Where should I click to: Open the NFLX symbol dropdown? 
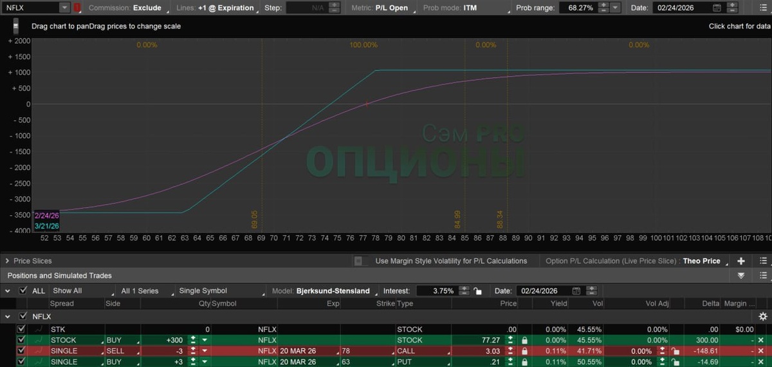[64, 8]
